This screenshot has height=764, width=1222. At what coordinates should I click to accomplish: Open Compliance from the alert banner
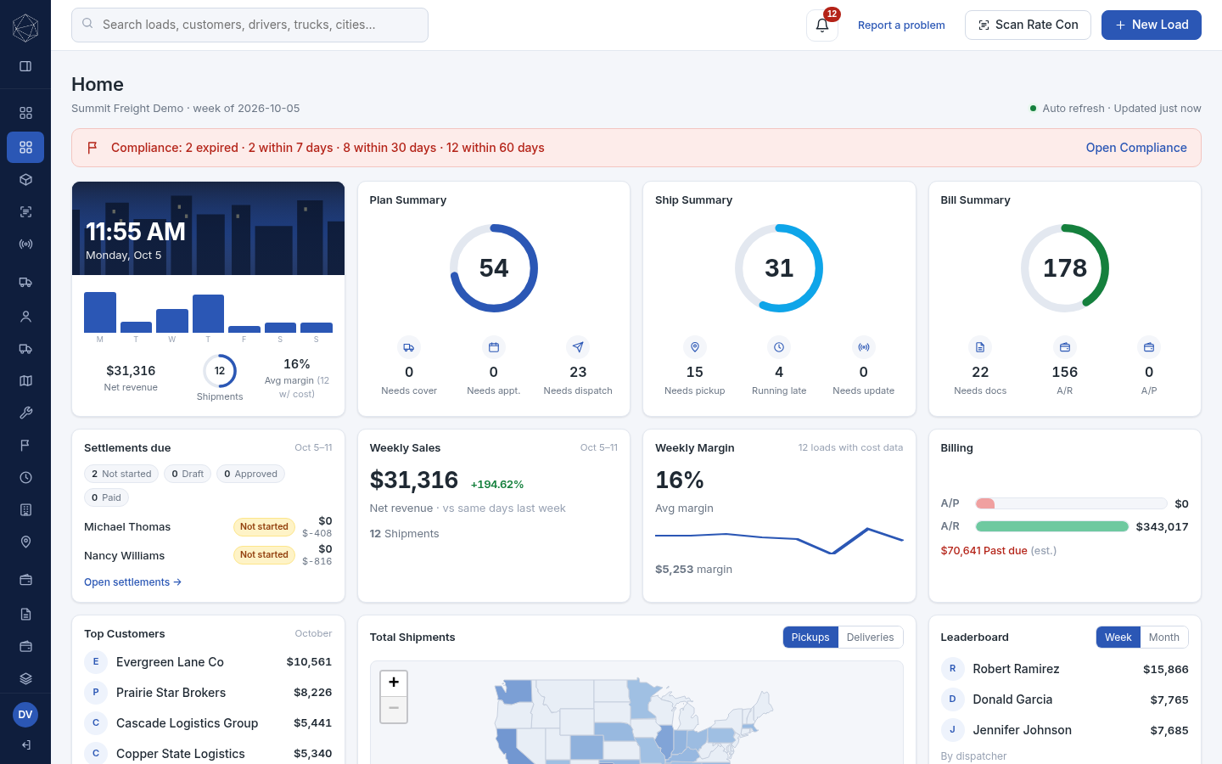pos(1136,148)
